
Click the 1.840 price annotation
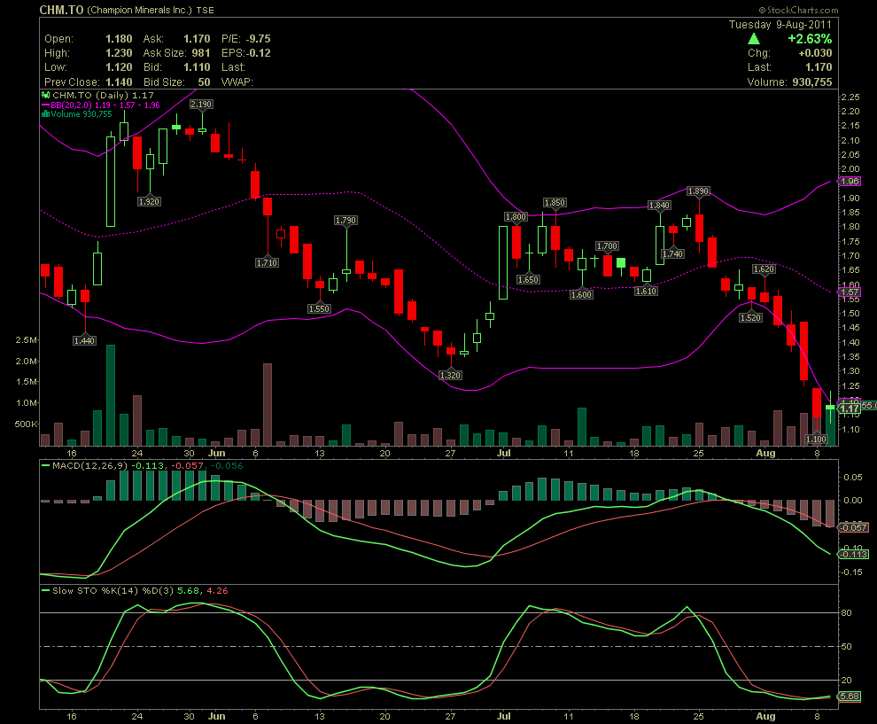(659, 206)
